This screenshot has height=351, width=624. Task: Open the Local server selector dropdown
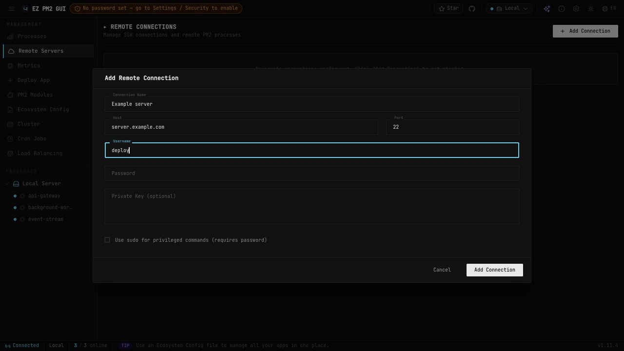[x=509, y=8]
